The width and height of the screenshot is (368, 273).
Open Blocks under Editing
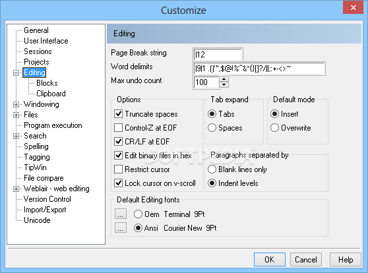pyautogui.click(x=47, y=83)
